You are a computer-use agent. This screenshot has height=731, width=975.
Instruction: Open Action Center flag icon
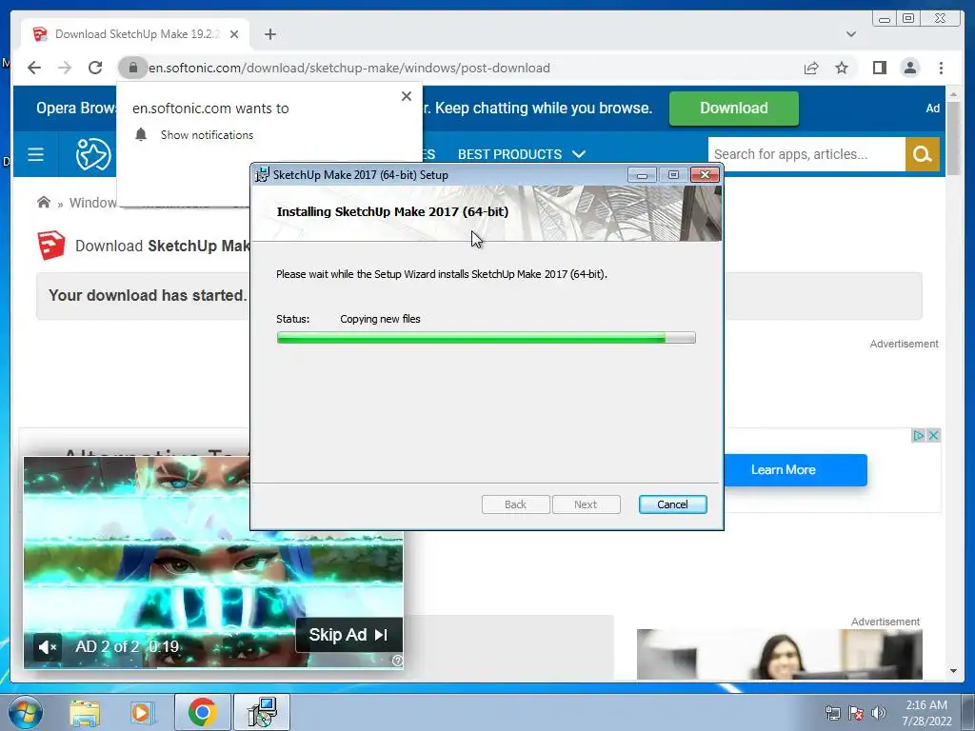tap(856, 713)
